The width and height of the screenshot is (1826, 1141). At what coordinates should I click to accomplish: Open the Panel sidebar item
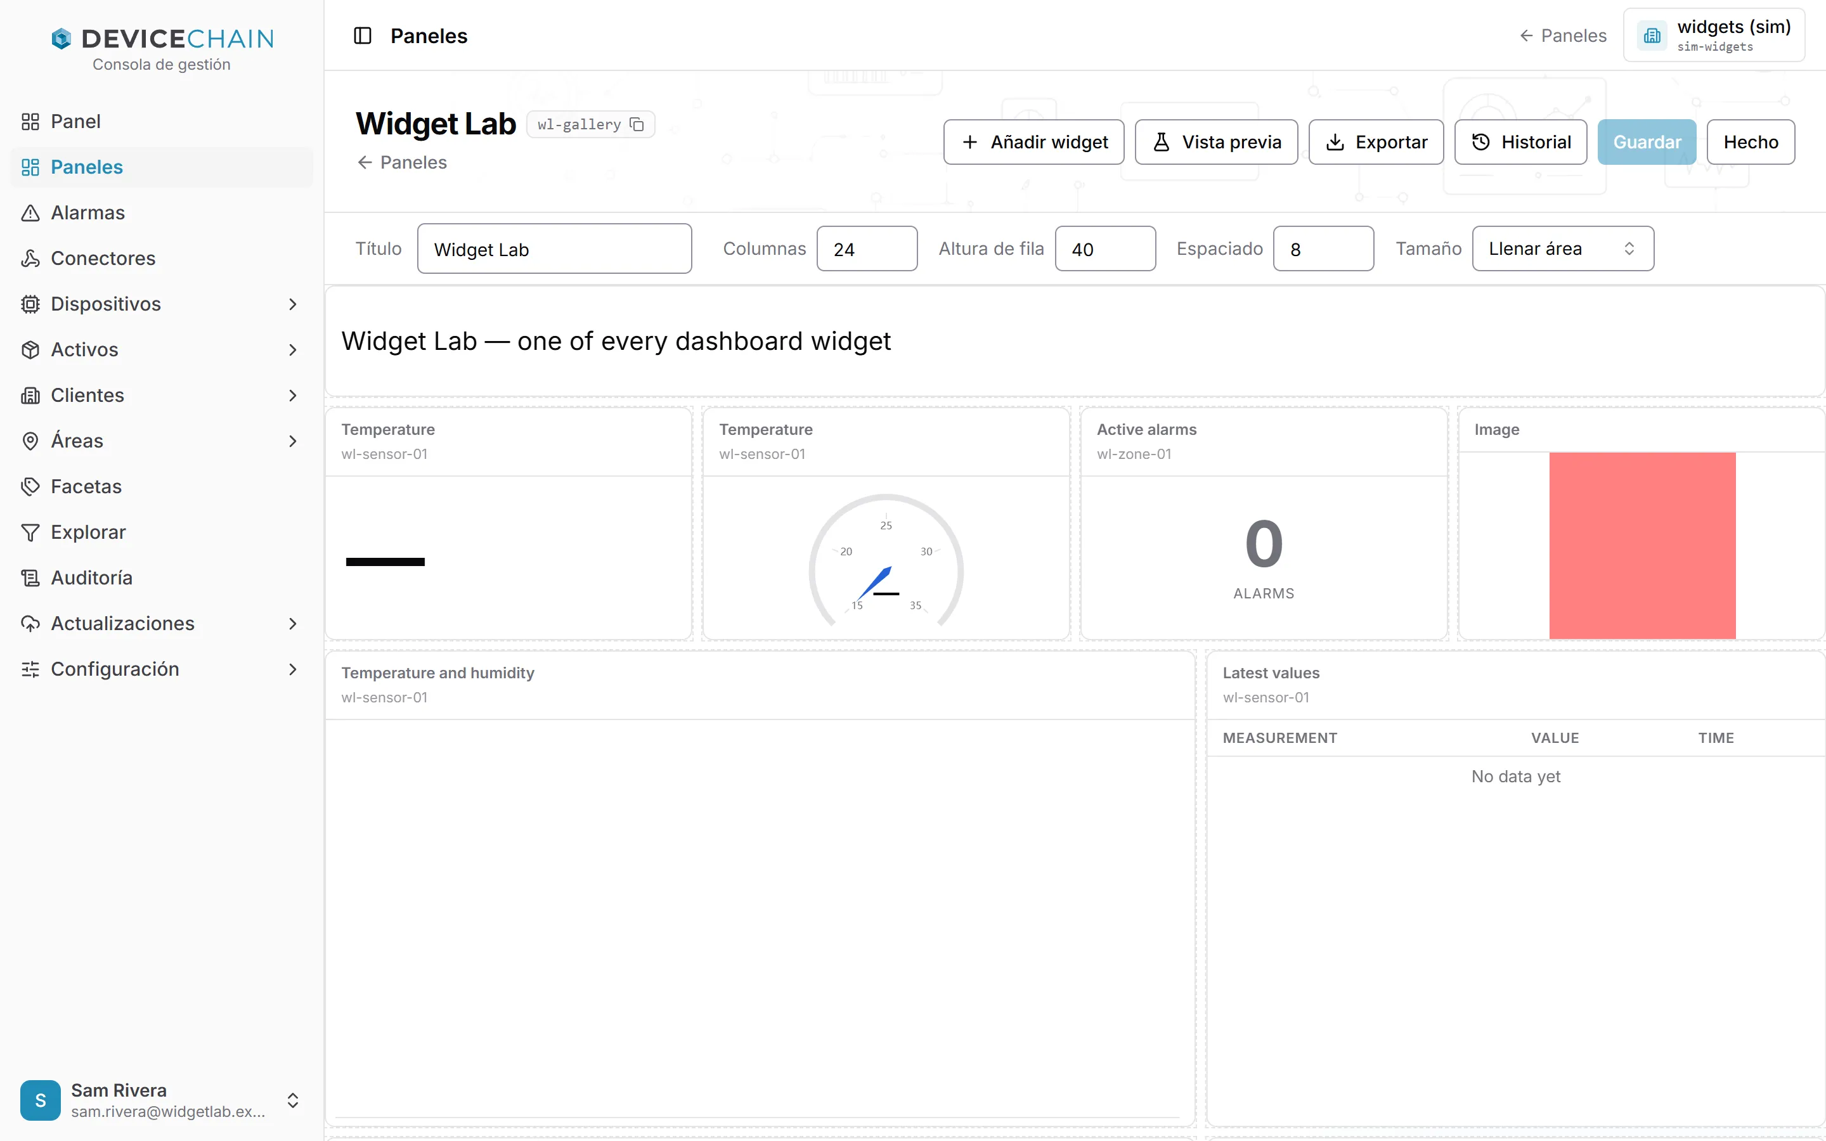pyautogui.click(x=162, y=122)
